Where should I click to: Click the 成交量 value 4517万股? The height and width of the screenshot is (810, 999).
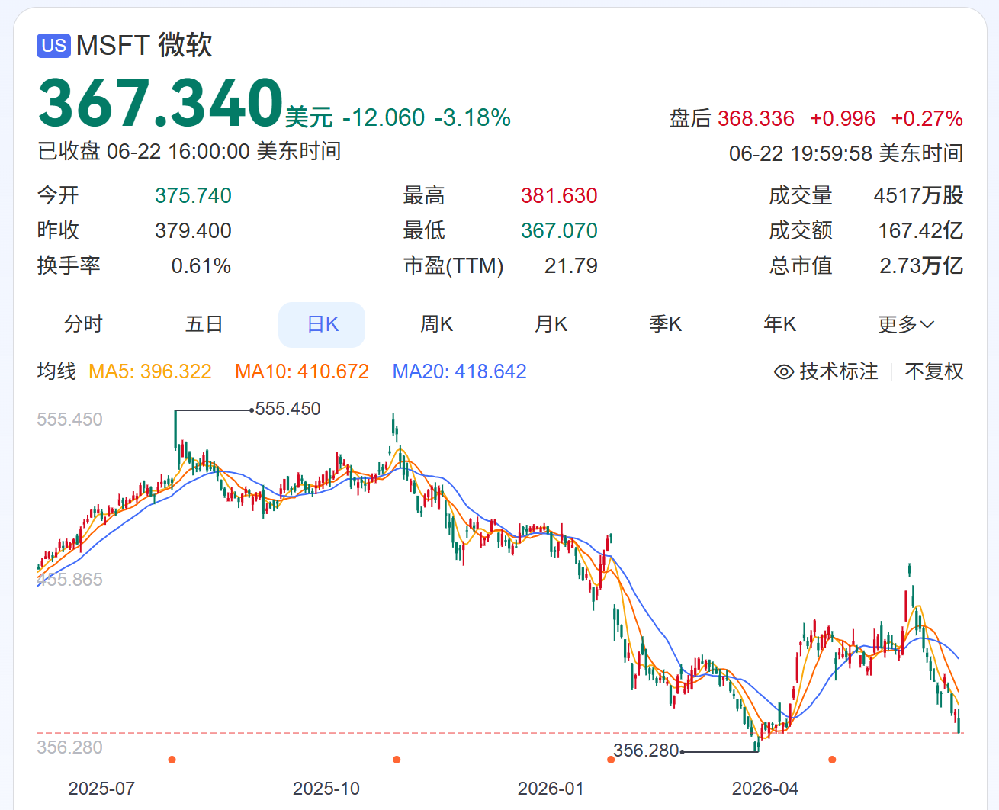click(x=919, y=196)
